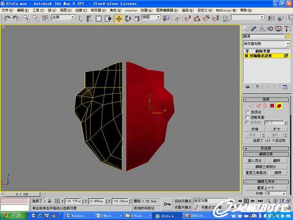Open Select by Name tool

point(89,18)
